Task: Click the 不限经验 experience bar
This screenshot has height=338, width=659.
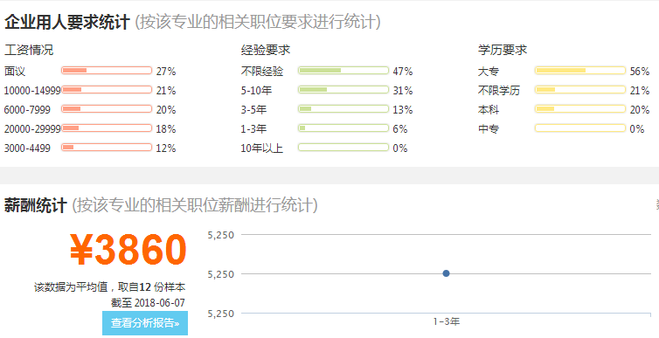Action: (x=343, y=71)
